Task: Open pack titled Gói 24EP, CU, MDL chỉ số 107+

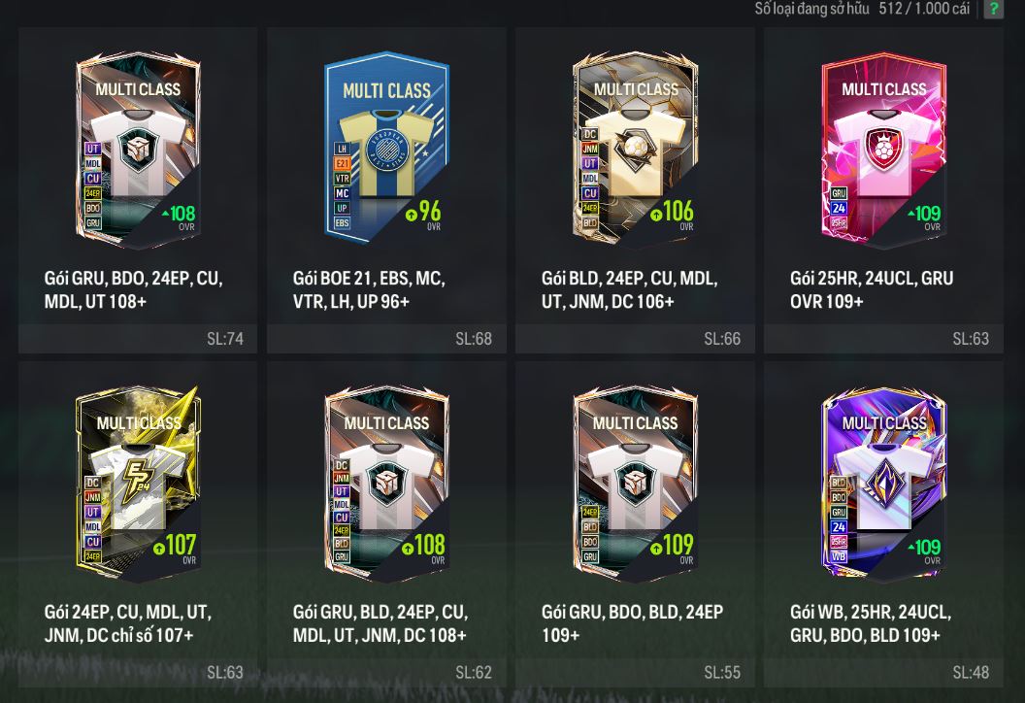Action: tap(128, 623)
